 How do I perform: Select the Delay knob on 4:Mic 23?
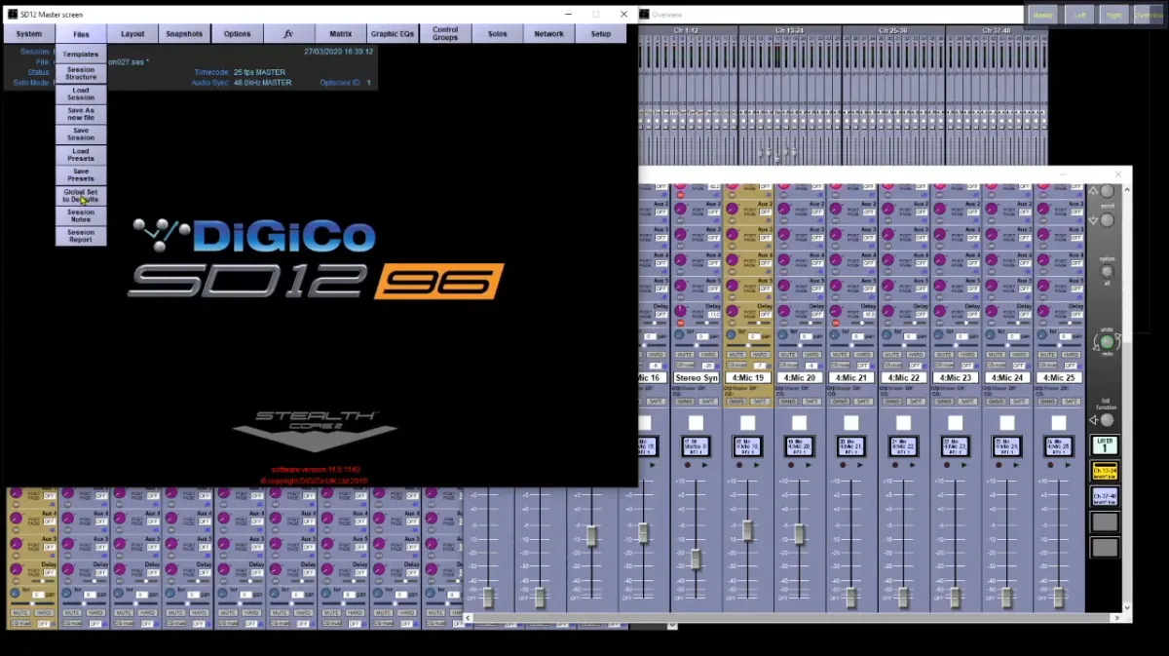940,311
